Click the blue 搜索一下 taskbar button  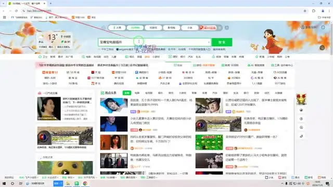point(58,183)
